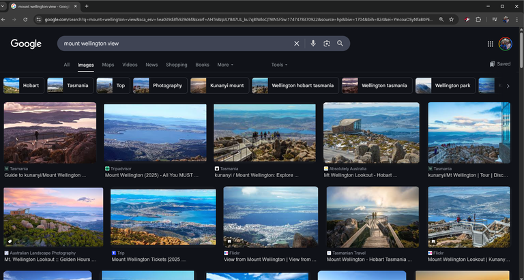Viewport: 524px width, 280px height.
Task: Open the Absolutely Australia lookout image
Action: tap(371, 132)
